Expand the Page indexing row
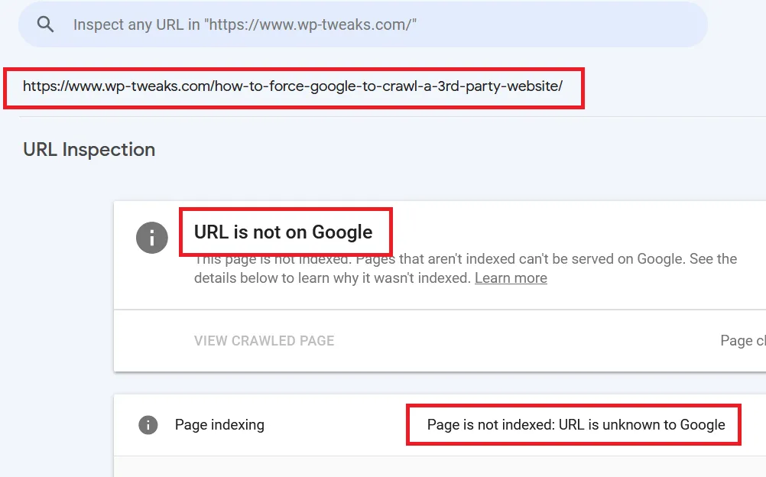This screenshot has width=766, height=477. coord(440,425)
